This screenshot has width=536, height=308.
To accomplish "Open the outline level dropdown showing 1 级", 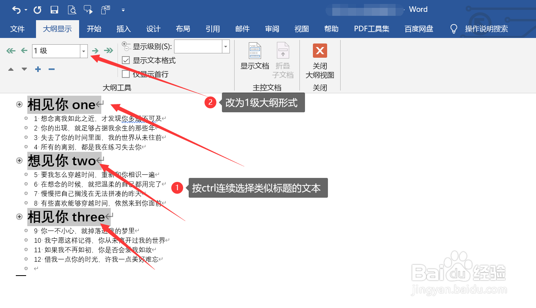I will coord(83,51).
